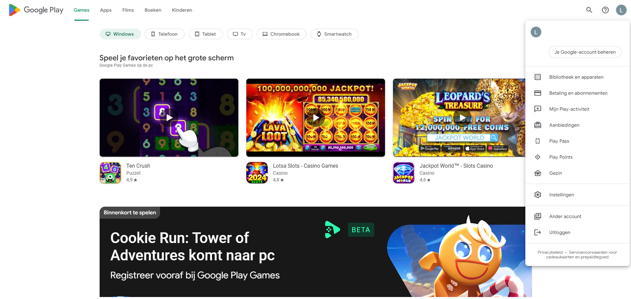Play the Lotsa Slots video preview

click(x=316, y=118)
